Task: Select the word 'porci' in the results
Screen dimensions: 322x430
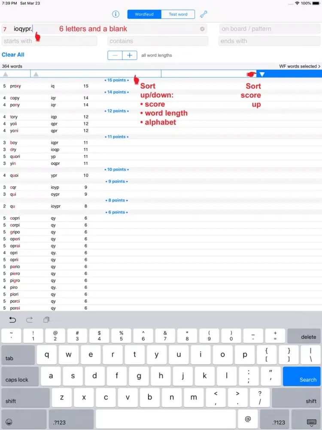Action: (15, 301)
